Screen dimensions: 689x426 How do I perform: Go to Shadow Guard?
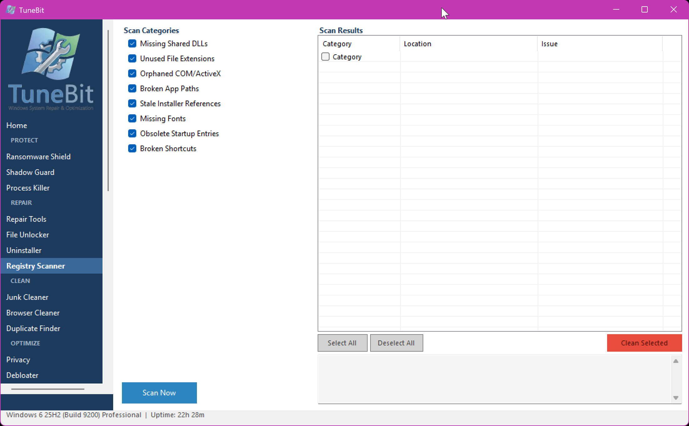(51, 172)
